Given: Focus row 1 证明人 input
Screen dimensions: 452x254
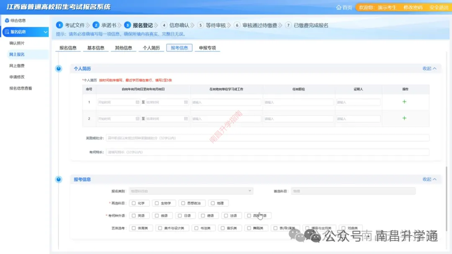Looking at the screenshot, I should pyautogui.click(x=358, y=102).
